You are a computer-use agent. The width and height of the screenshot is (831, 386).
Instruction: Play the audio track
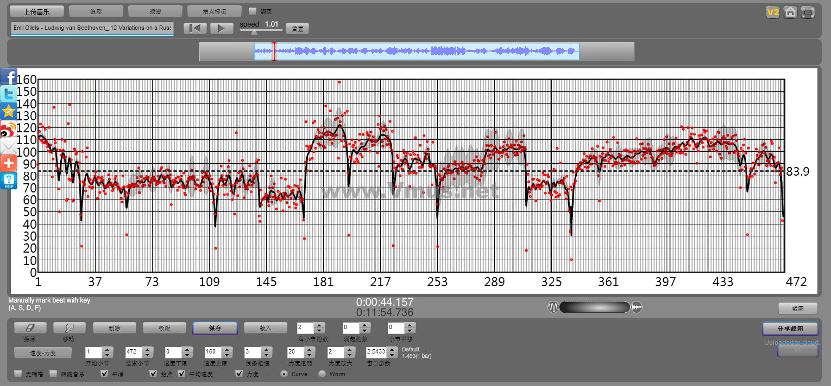(x=222, y=28)
